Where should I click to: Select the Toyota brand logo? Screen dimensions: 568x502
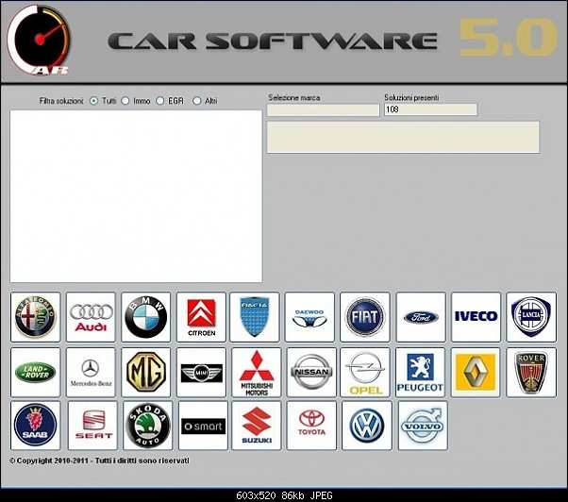tap(311, 426)
